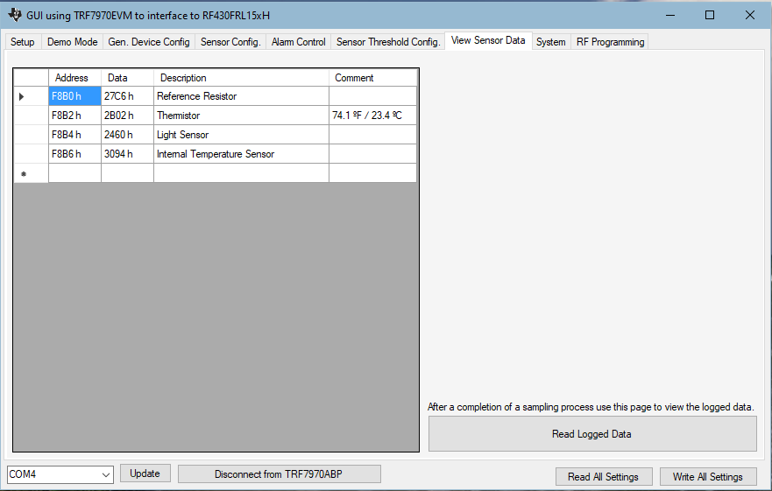Switch to the Demo Mode tab
The height and width of the screenshot is (491, 772).
pos(72,42)
